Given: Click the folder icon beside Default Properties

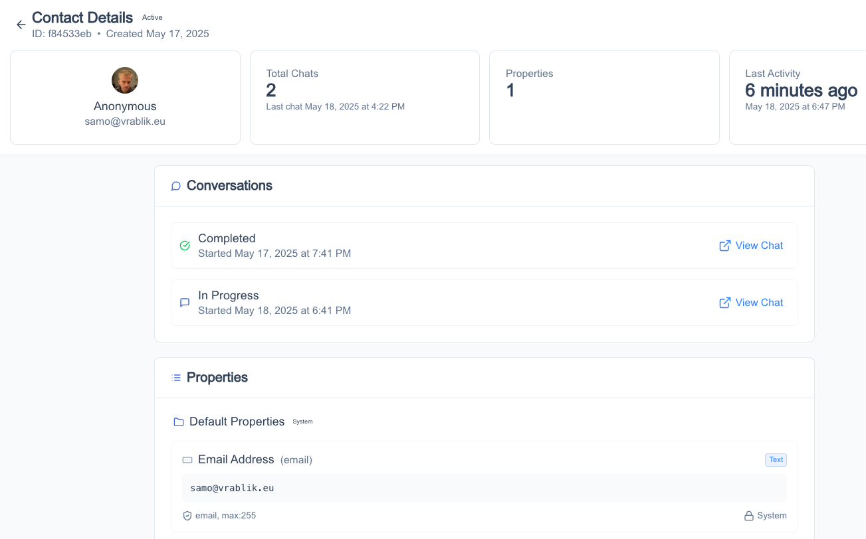Looking at the screenshot, I should pyautogui.click(x=178, y=422).
